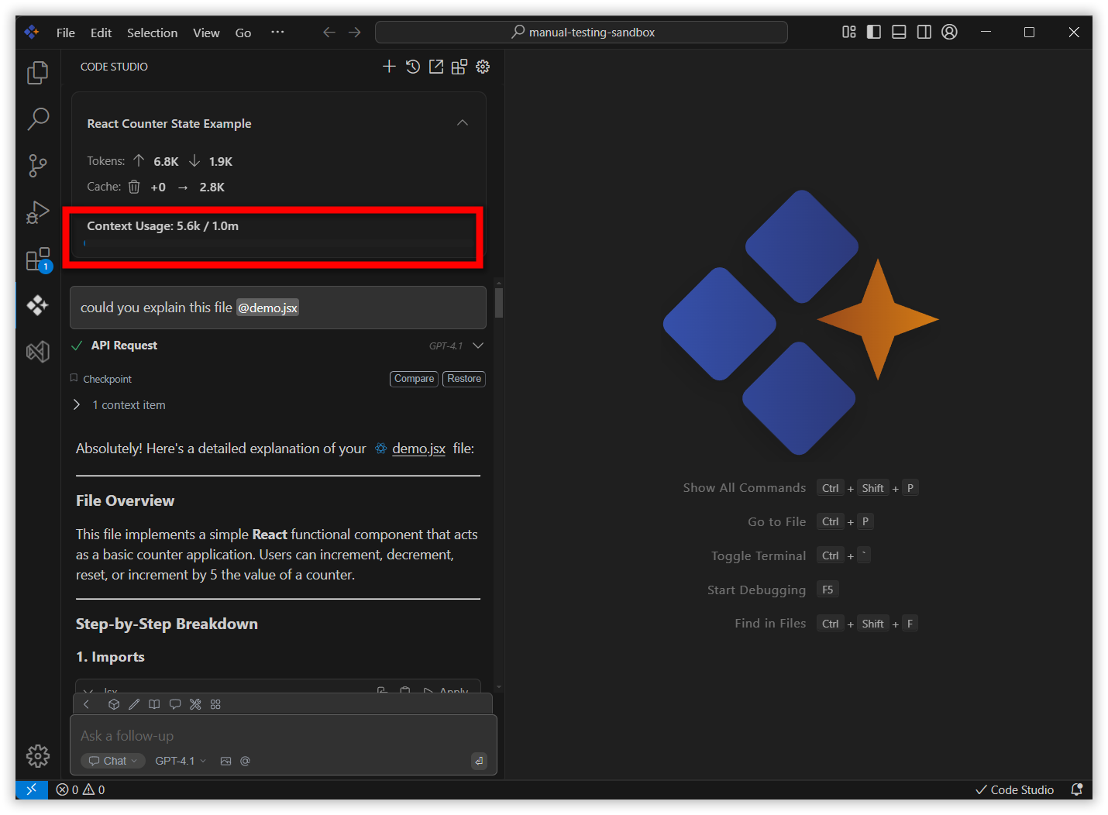Screen dimensions: 1108x815
Task: Clear cache using the trash icon
Action: coord(134,187)
